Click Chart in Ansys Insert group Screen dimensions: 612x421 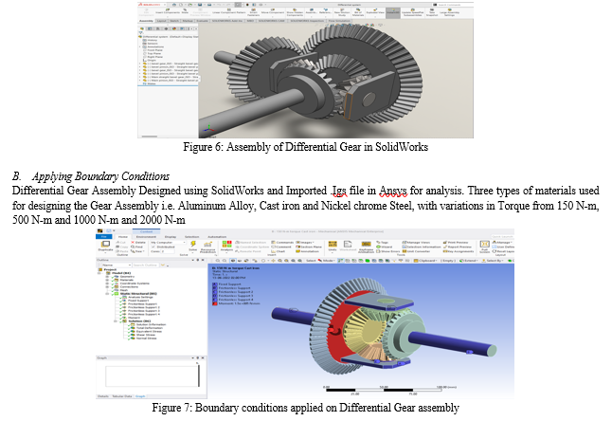pos(279,251)
